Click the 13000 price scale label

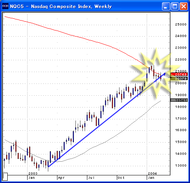pos(181,165)
